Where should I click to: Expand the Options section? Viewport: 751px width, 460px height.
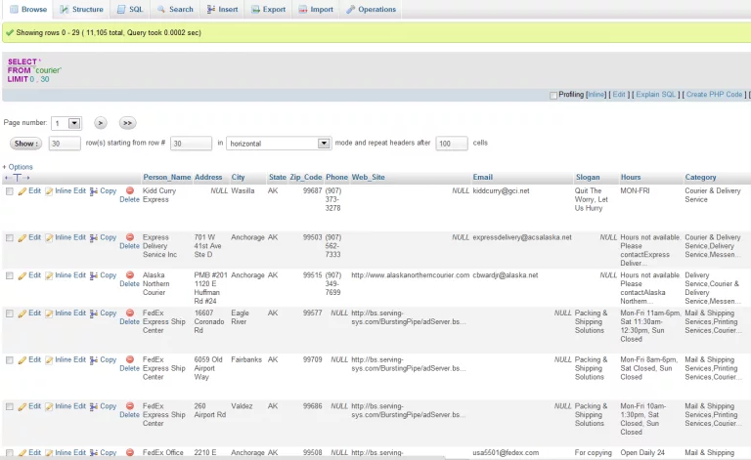tap(18, 167)
